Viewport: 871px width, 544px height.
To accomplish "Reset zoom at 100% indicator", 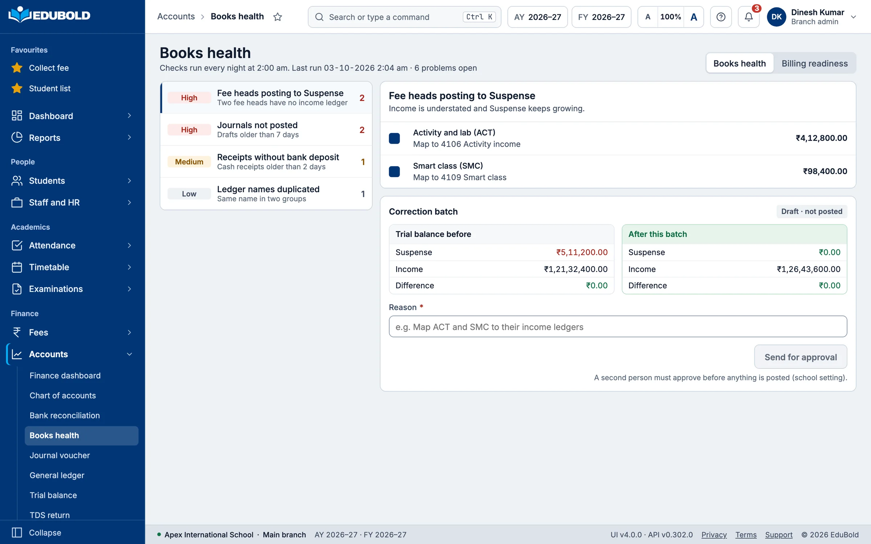I will point(670,17).
